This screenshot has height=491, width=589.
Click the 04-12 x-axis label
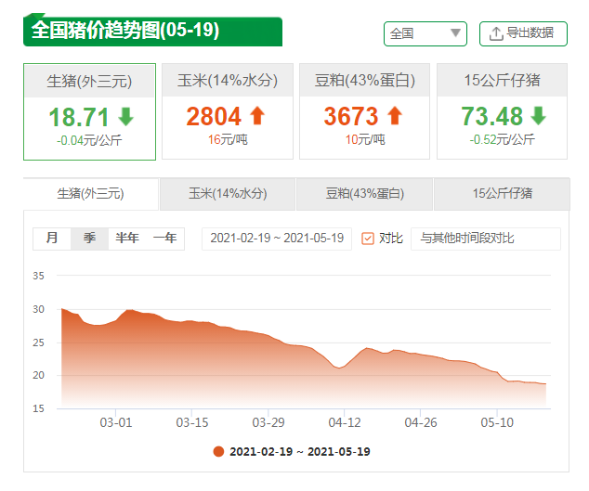pos(345,423)
